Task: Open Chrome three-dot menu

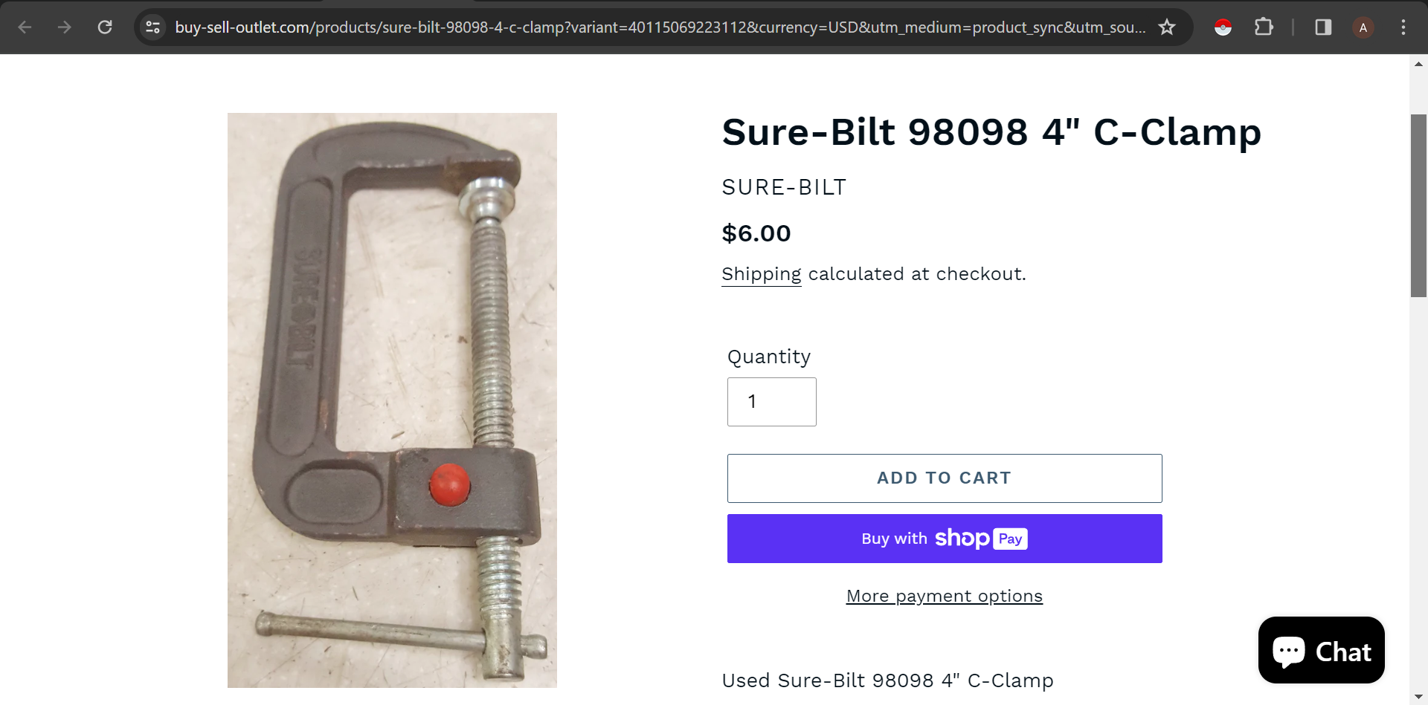Action: [x=1403, y=27]
